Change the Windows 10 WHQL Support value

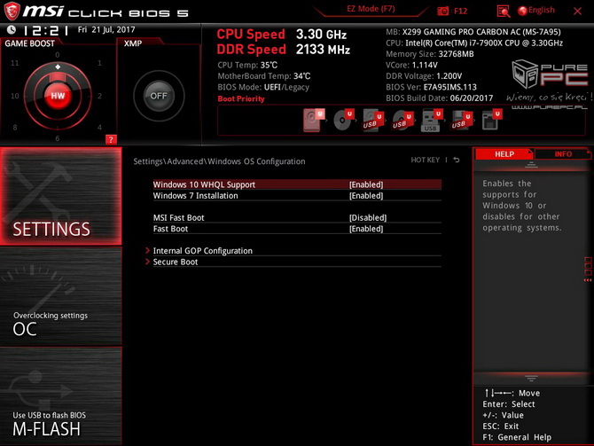click(366, 184)
